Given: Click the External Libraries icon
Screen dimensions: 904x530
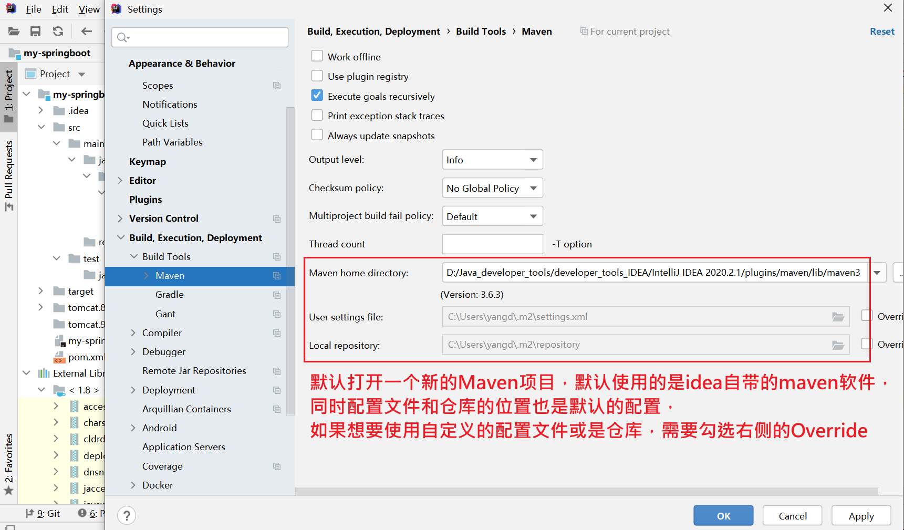Looking at the screenshot, I should click(44, 373).
